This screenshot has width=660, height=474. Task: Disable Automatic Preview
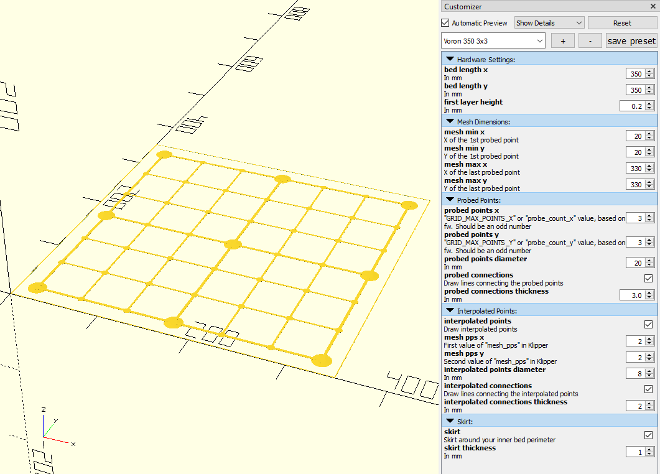(x=445, y=22)
